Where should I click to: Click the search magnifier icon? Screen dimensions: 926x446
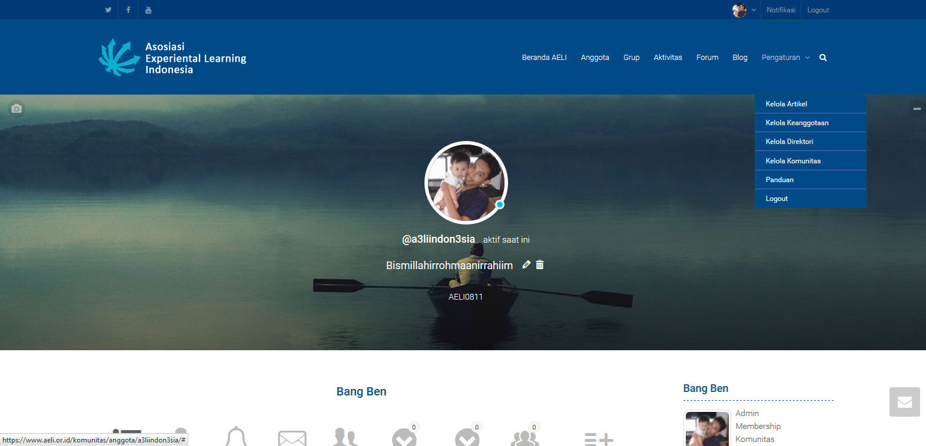[x=823, y=58]
